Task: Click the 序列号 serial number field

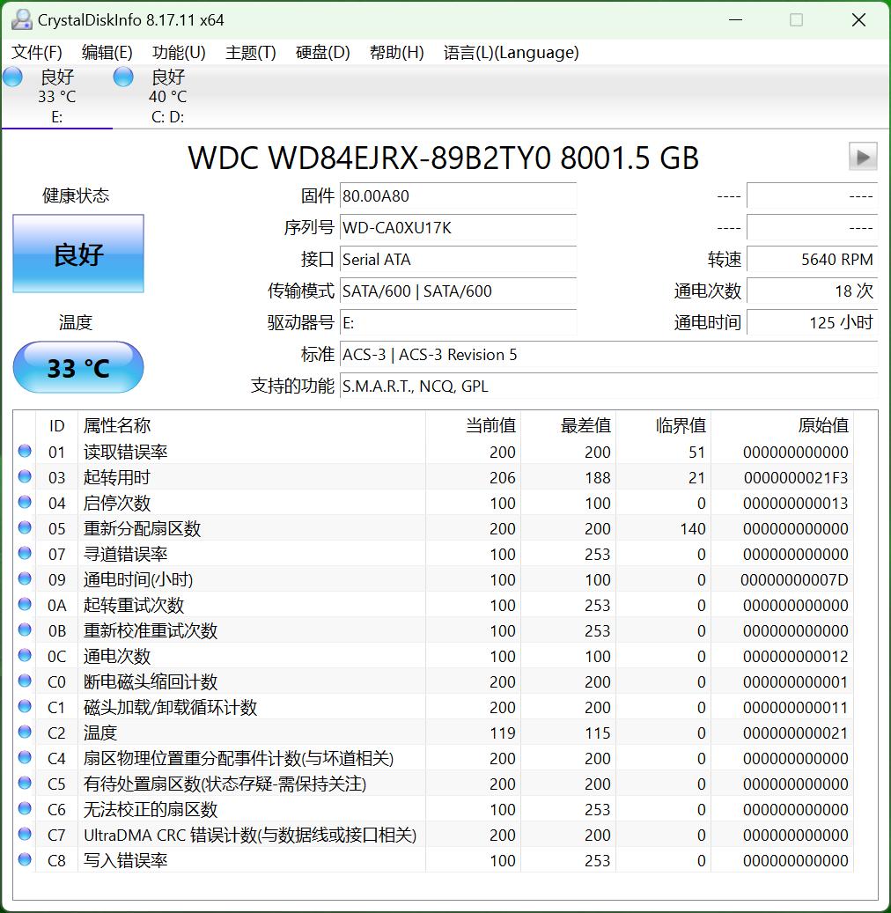Action: coord(458,227)
